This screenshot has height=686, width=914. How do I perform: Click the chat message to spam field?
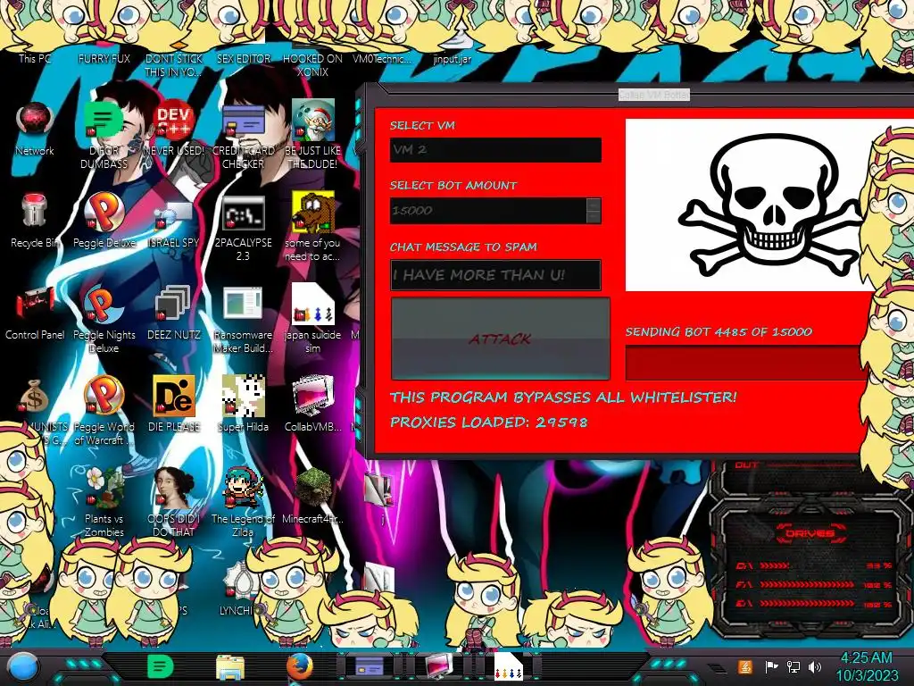(495, 275)
